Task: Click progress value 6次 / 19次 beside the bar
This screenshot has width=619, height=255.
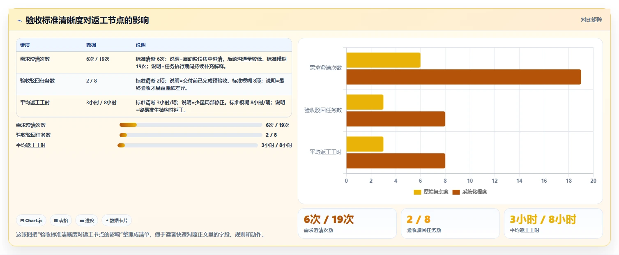Action: 277,125
